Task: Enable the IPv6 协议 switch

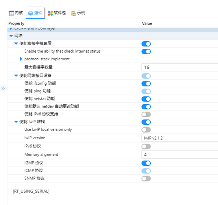Action: [x=146, y=146]
